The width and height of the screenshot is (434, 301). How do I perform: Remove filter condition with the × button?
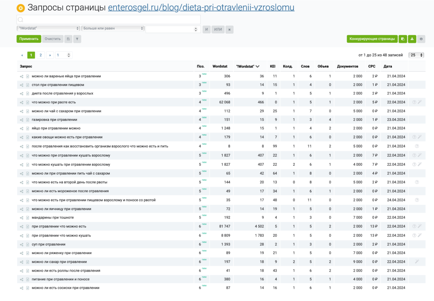(229, 29)
